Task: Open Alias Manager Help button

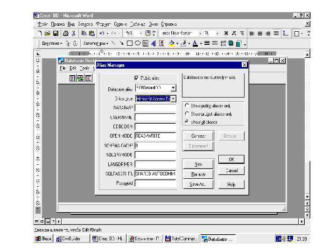Action: coord(231,184)
